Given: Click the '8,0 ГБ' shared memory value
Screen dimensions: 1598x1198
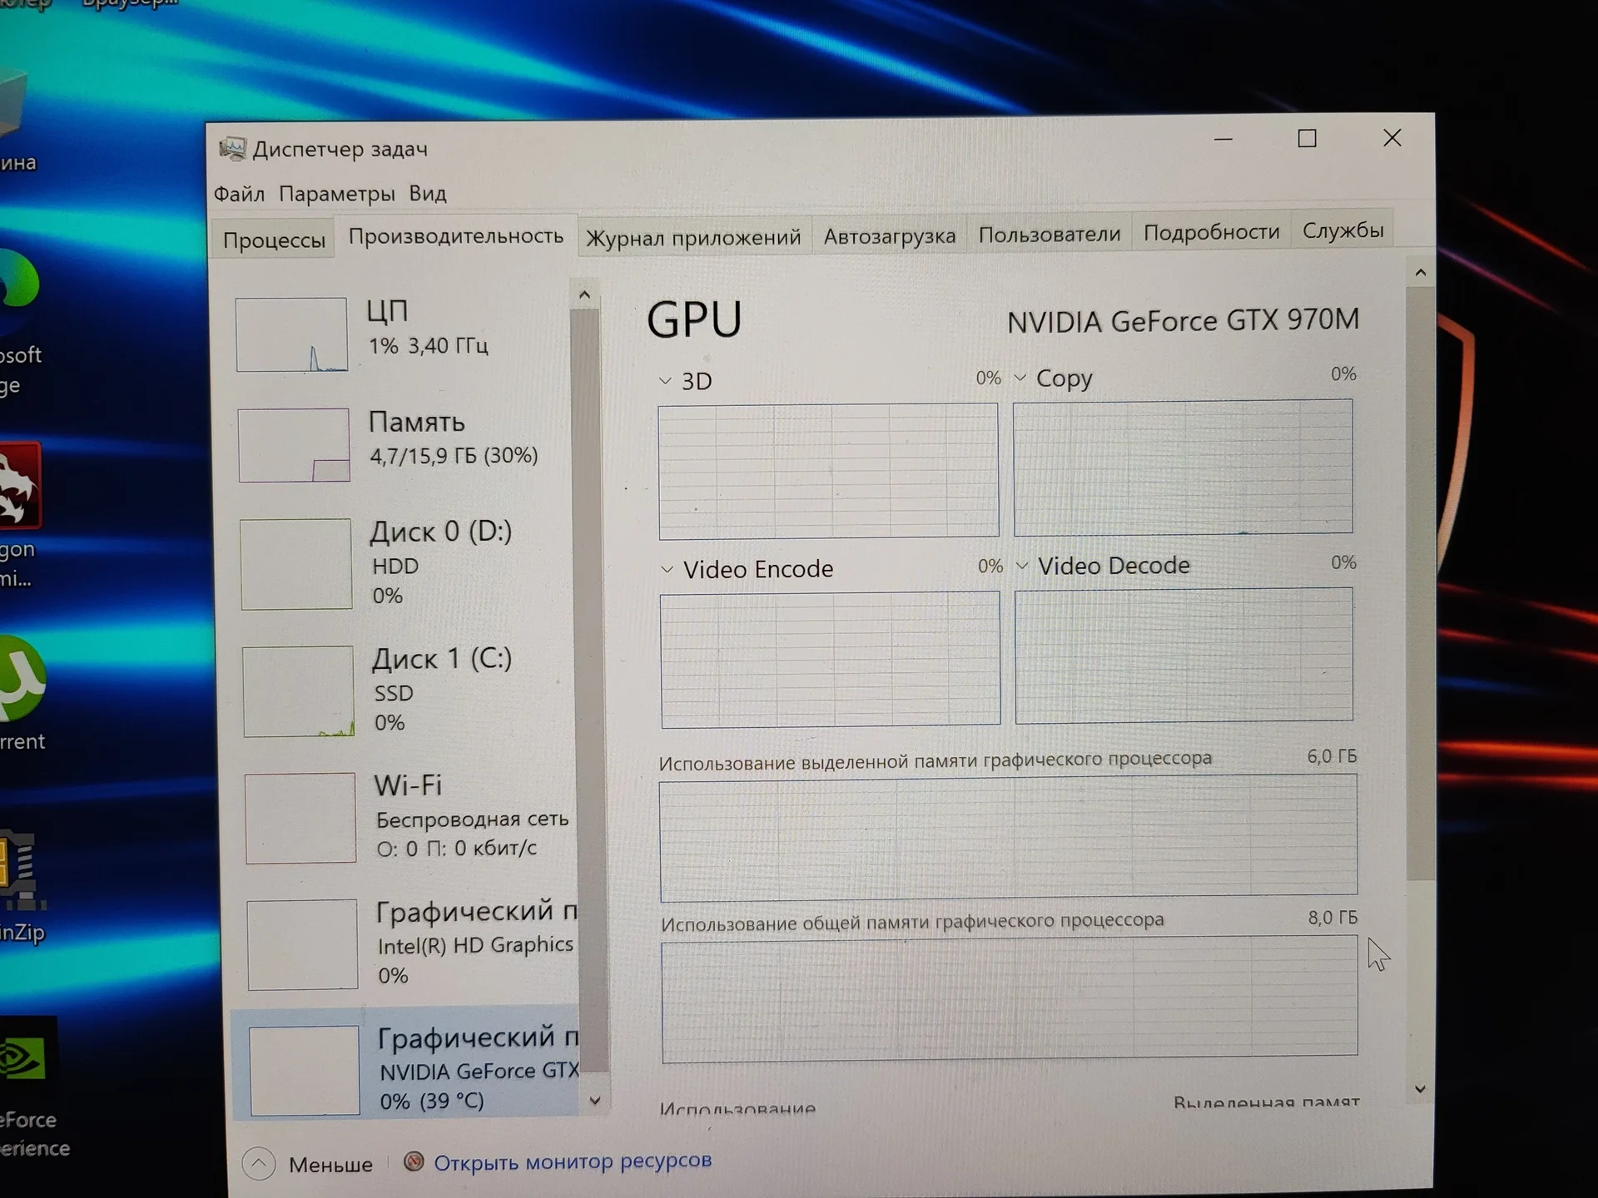Looking at the screenshot, I should click(1332, 918).
